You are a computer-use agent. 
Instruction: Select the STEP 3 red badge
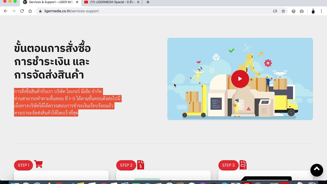coord(228,165)
